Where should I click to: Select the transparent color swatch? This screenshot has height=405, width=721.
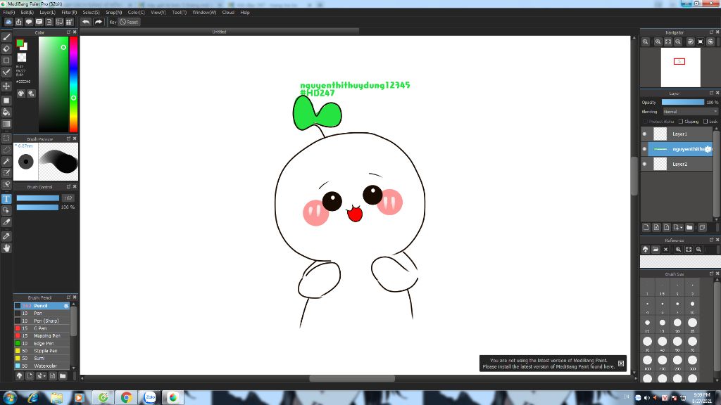point(22,58)
